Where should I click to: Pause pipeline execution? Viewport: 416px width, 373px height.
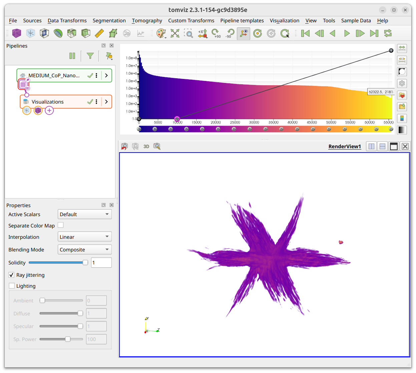[72, 56]
